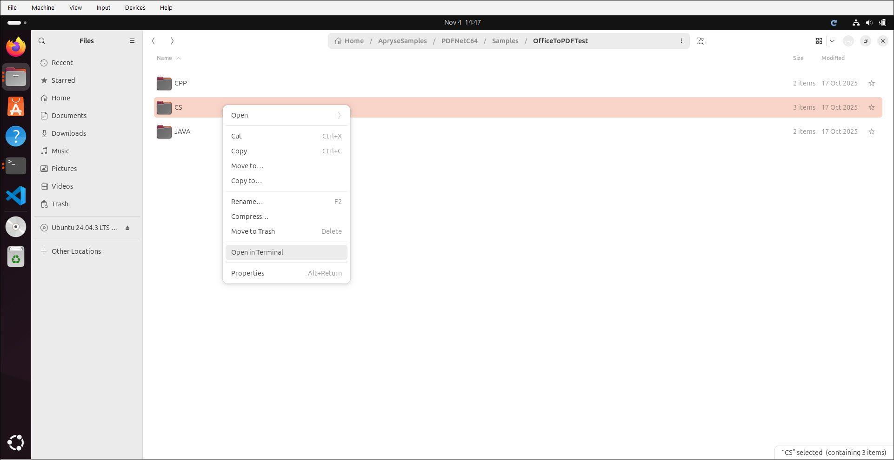Click the path bar three-dot menu

click(x=681, y=41)
